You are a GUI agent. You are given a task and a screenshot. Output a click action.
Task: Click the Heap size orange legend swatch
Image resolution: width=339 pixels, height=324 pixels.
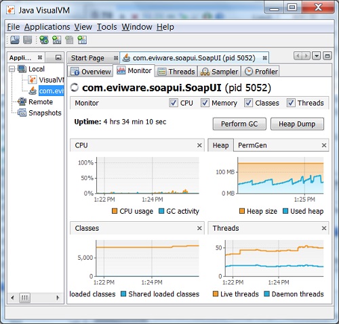pyautogui.click(x=242, y=211)
